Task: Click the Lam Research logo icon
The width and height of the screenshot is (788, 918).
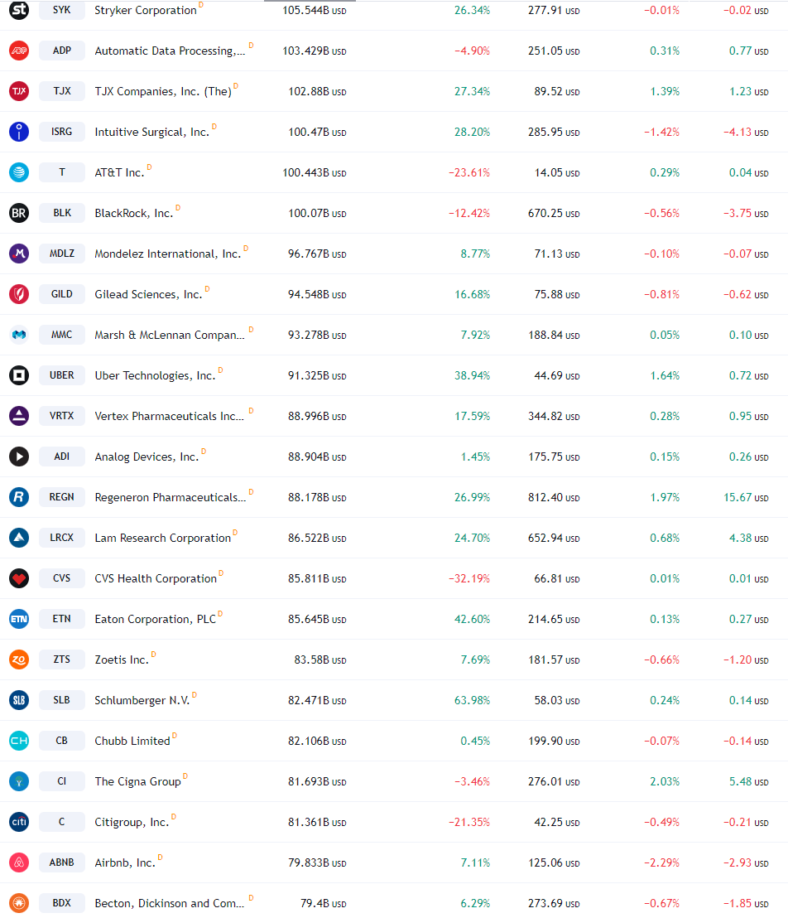Action: point(19,538)
